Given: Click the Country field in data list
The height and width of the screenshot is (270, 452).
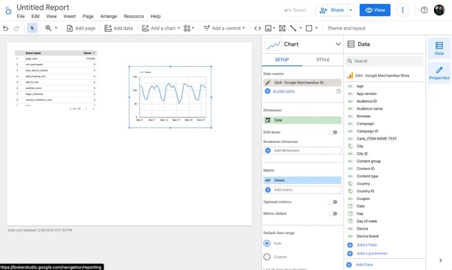Looking at the screenshot, I should pyautogui.click(x=363, y=184).
